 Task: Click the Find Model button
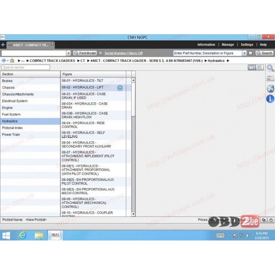coord(85,53)
